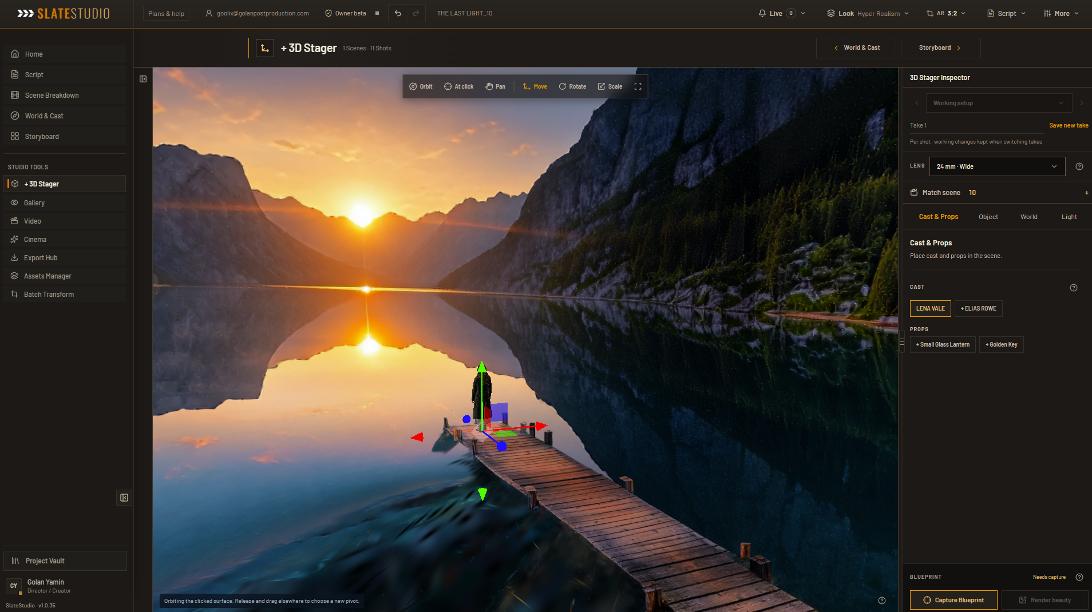Collapse sidebar using the bottom-left collapse icon

(x=124, y=498)
